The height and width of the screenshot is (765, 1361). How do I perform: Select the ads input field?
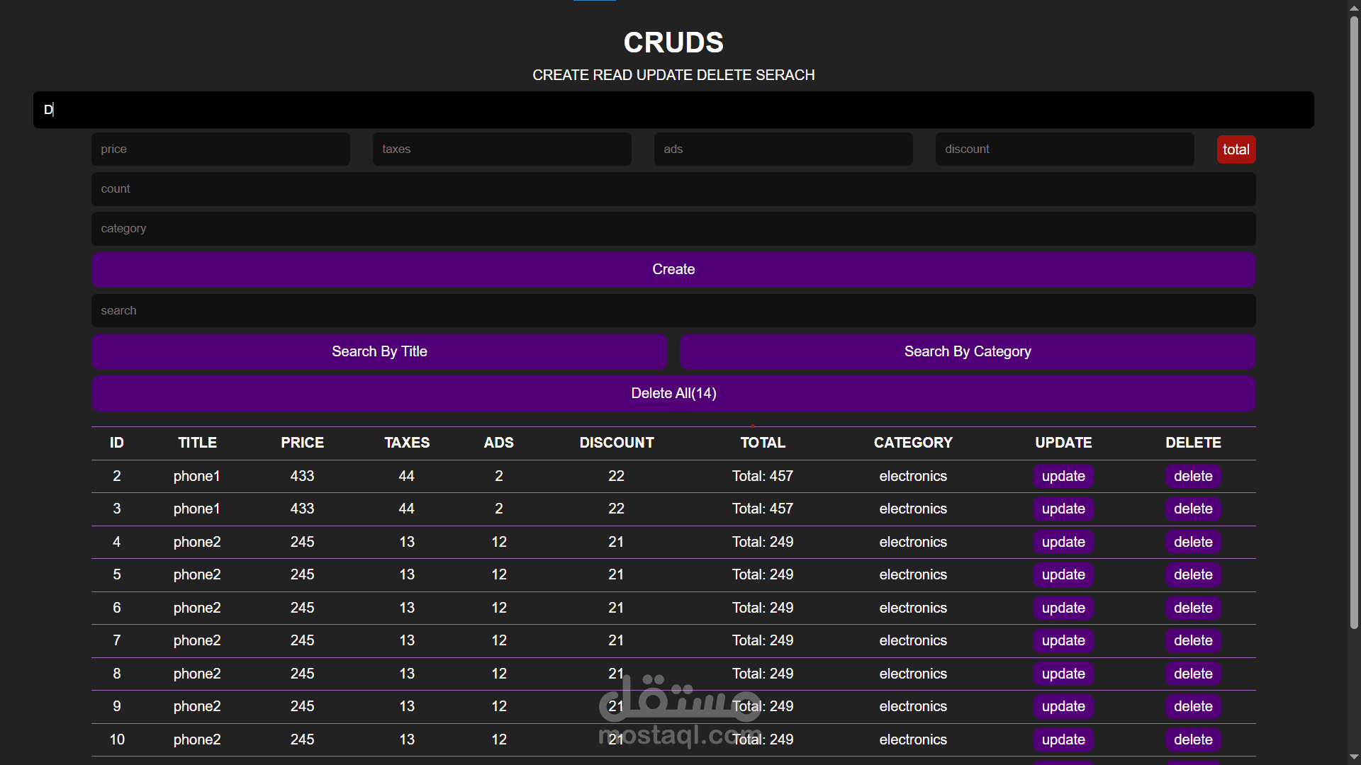tap(783, 149)
